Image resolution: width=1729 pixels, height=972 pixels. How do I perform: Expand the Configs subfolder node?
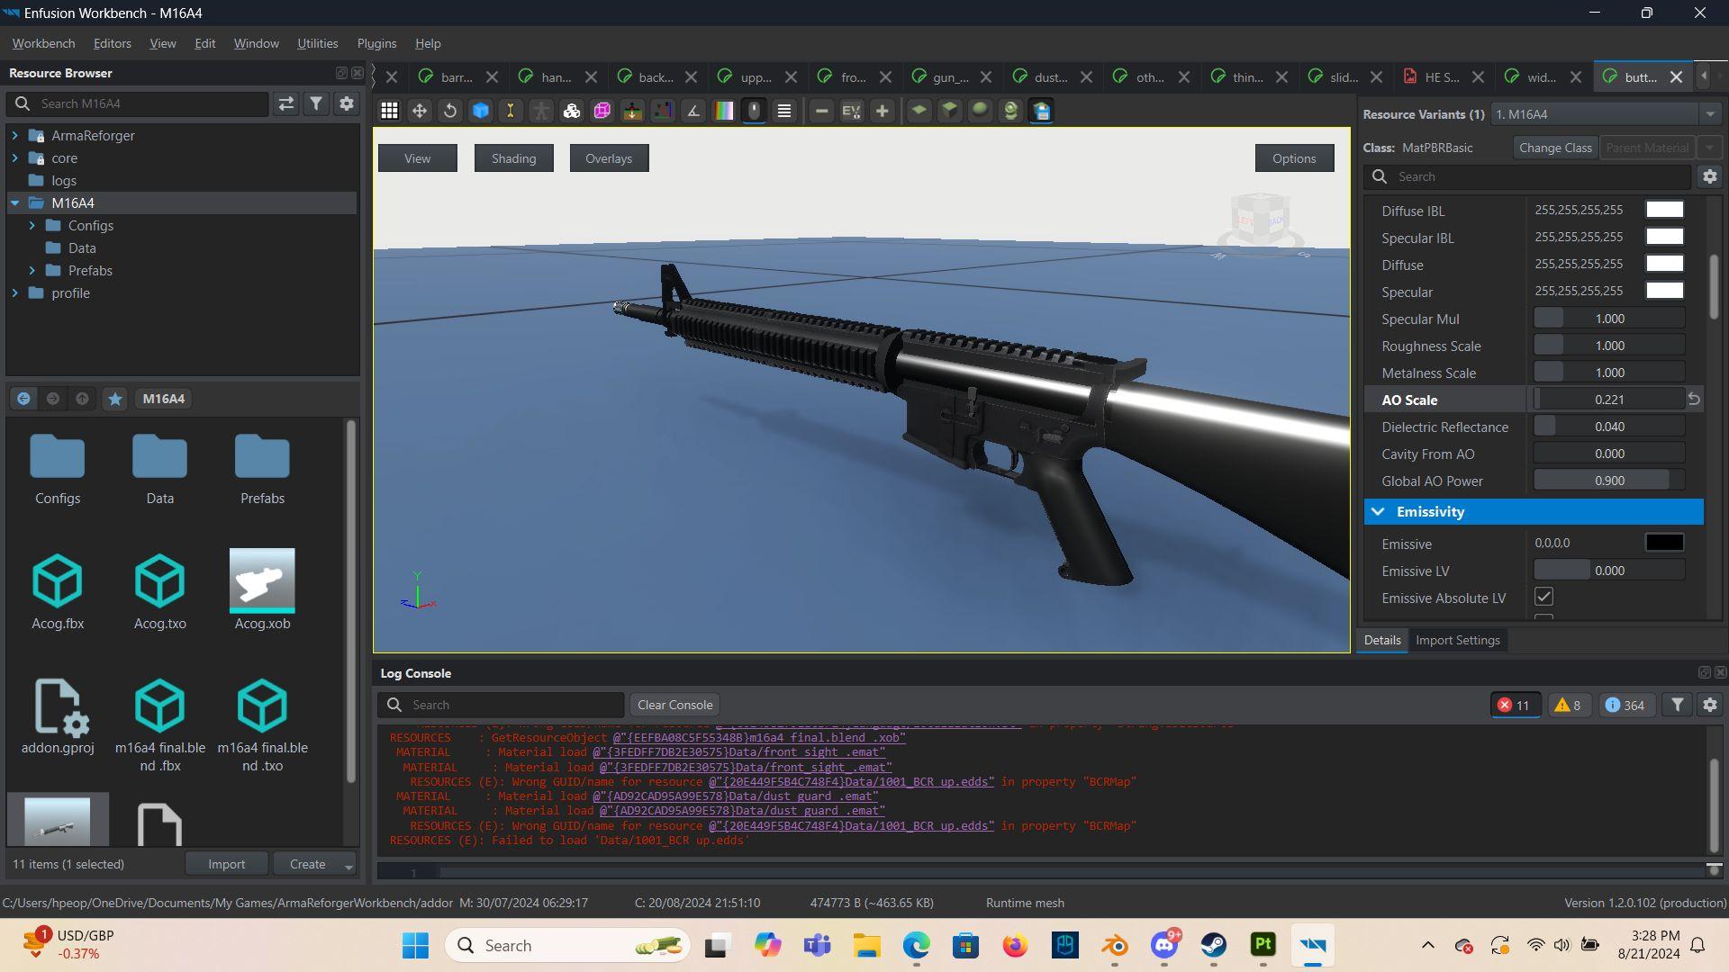coord(32,225)
